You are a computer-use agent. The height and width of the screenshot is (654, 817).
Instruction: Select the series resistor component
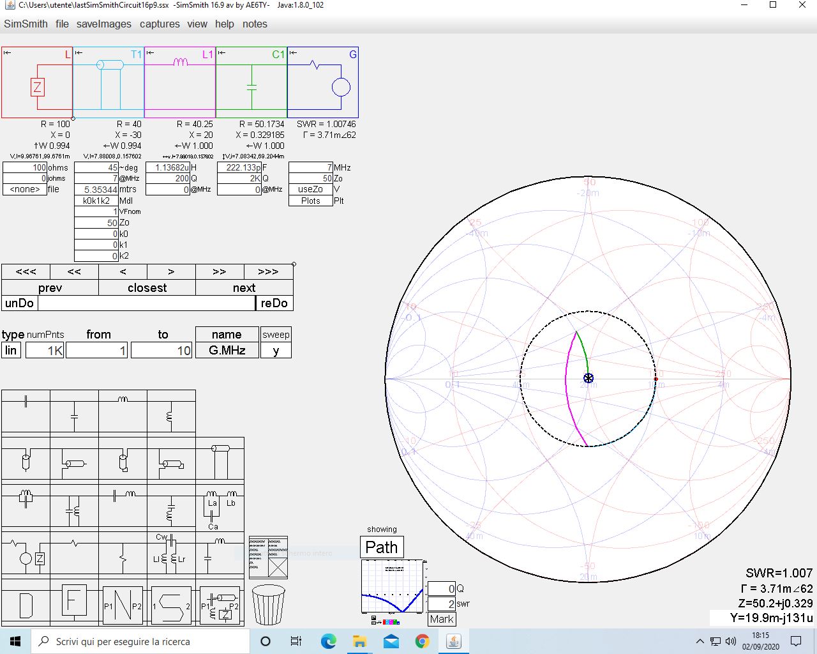pyautogui.click(x=74, y=555)
